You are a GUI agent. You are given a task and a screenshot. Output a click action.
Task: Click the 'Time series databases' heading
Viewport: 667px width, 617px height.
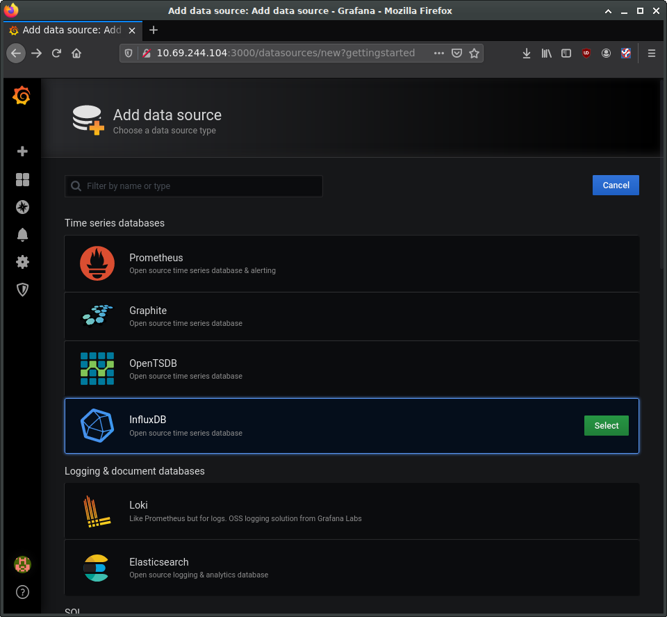tap(115, 223)
